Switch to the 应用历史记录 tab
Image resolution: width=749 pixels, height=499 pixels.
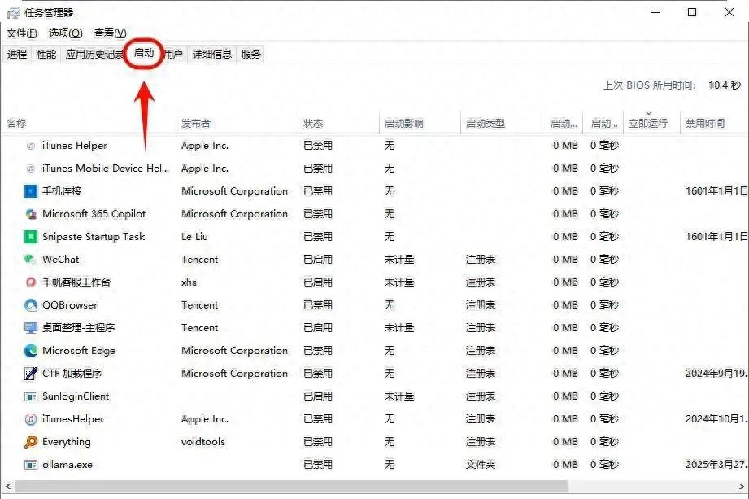[94, 54]
